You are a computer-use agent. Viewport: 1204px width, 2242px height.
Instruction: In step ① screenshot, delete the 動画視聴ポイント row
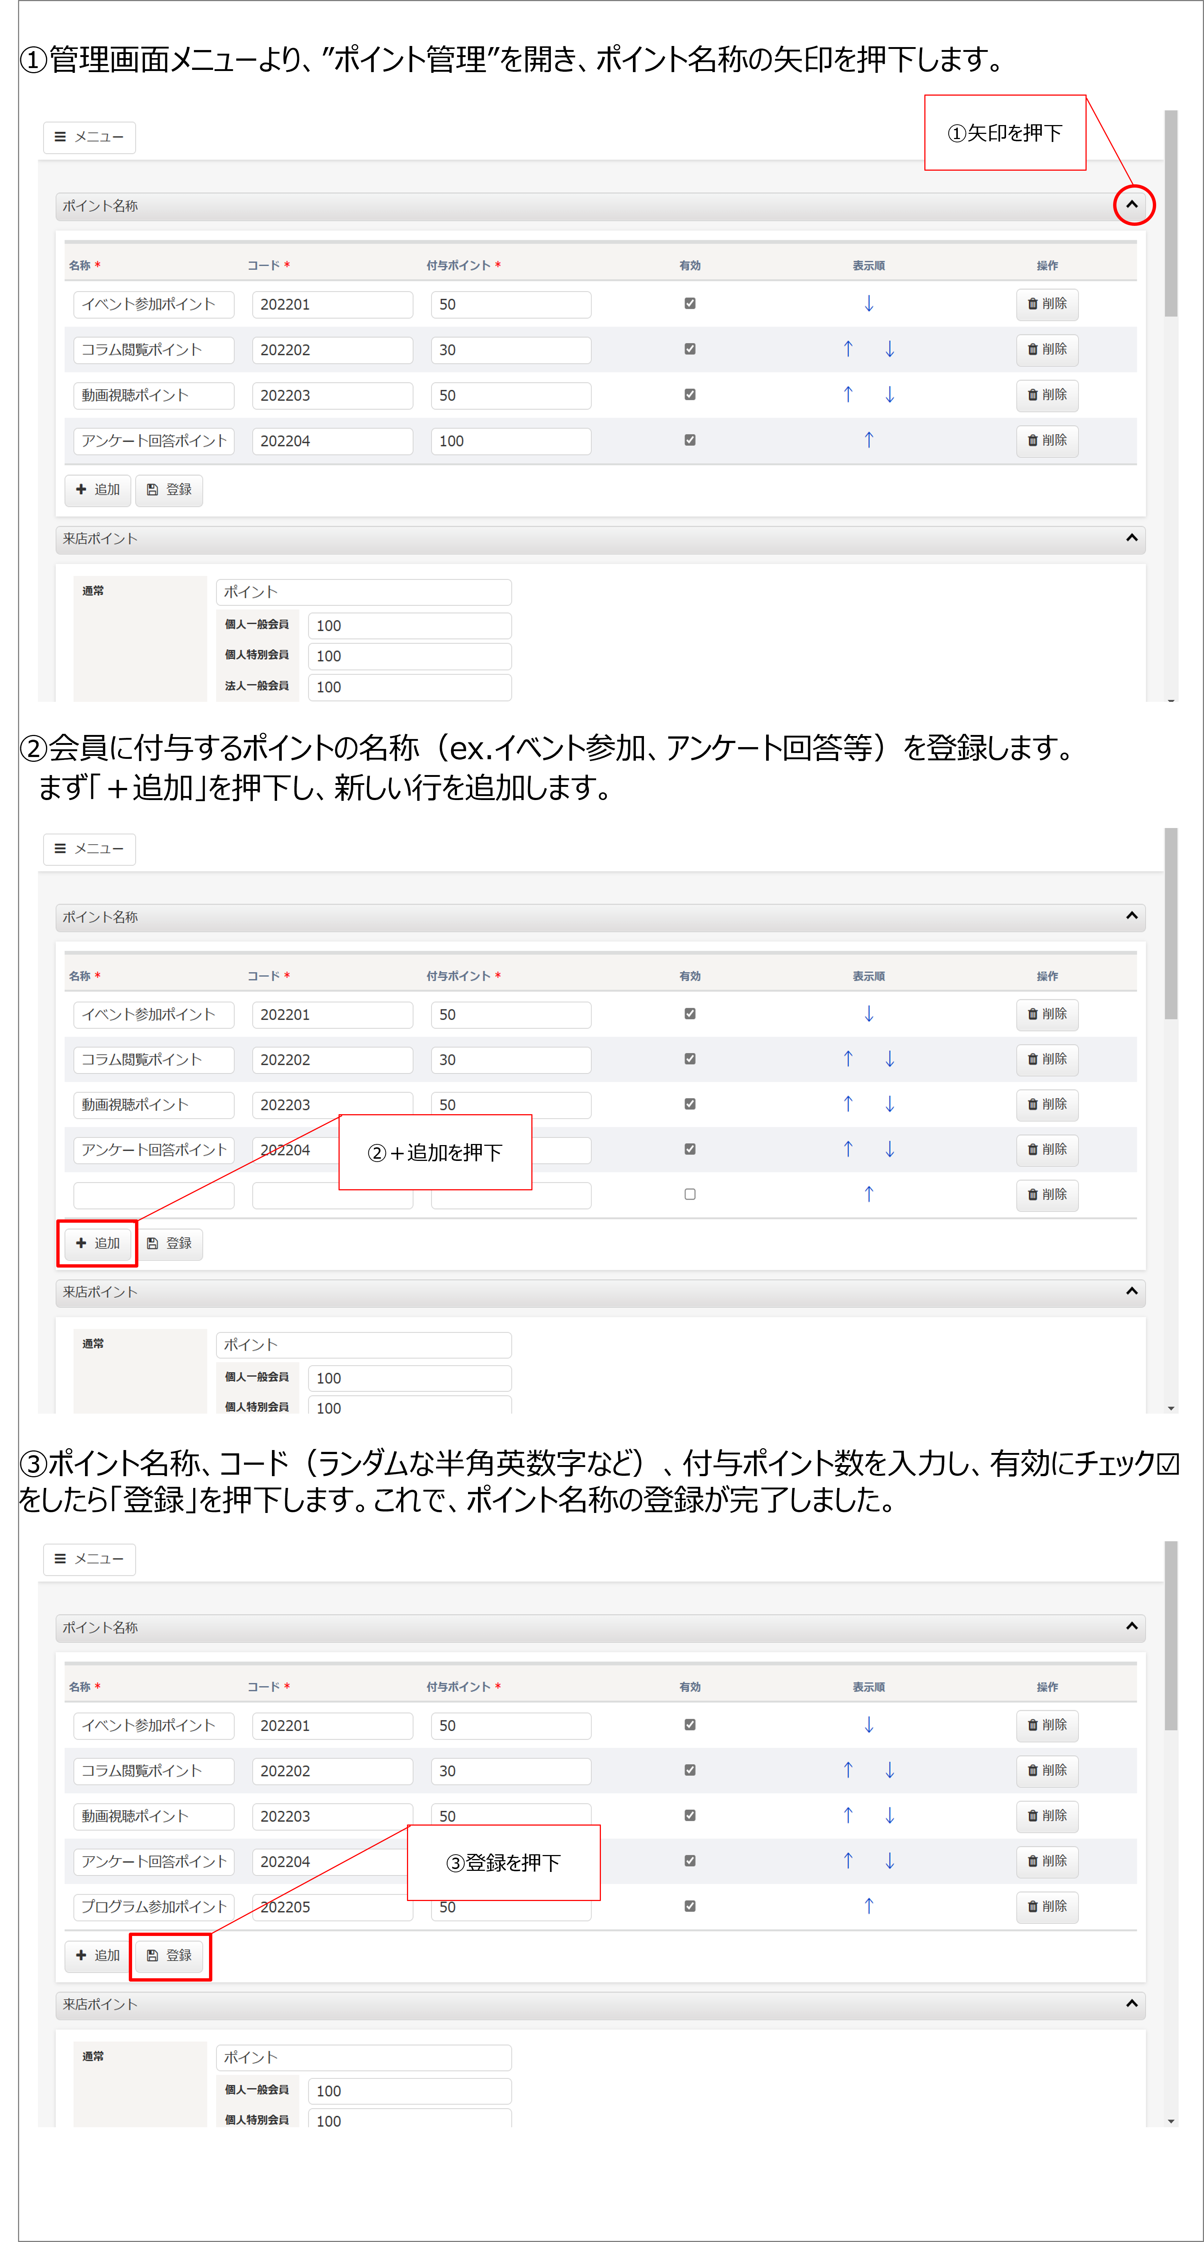tap(1047, 395)
